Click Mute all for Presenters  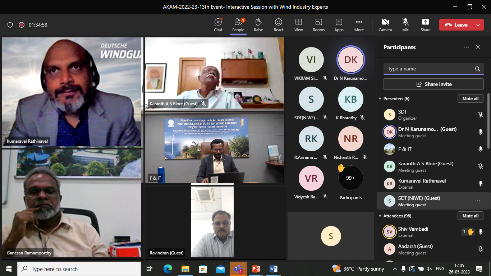click(x=470, y=99)
